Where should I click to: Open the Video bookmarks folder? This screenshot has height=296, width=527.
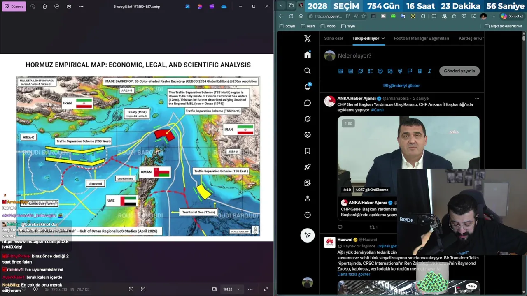tap(328, 26)
